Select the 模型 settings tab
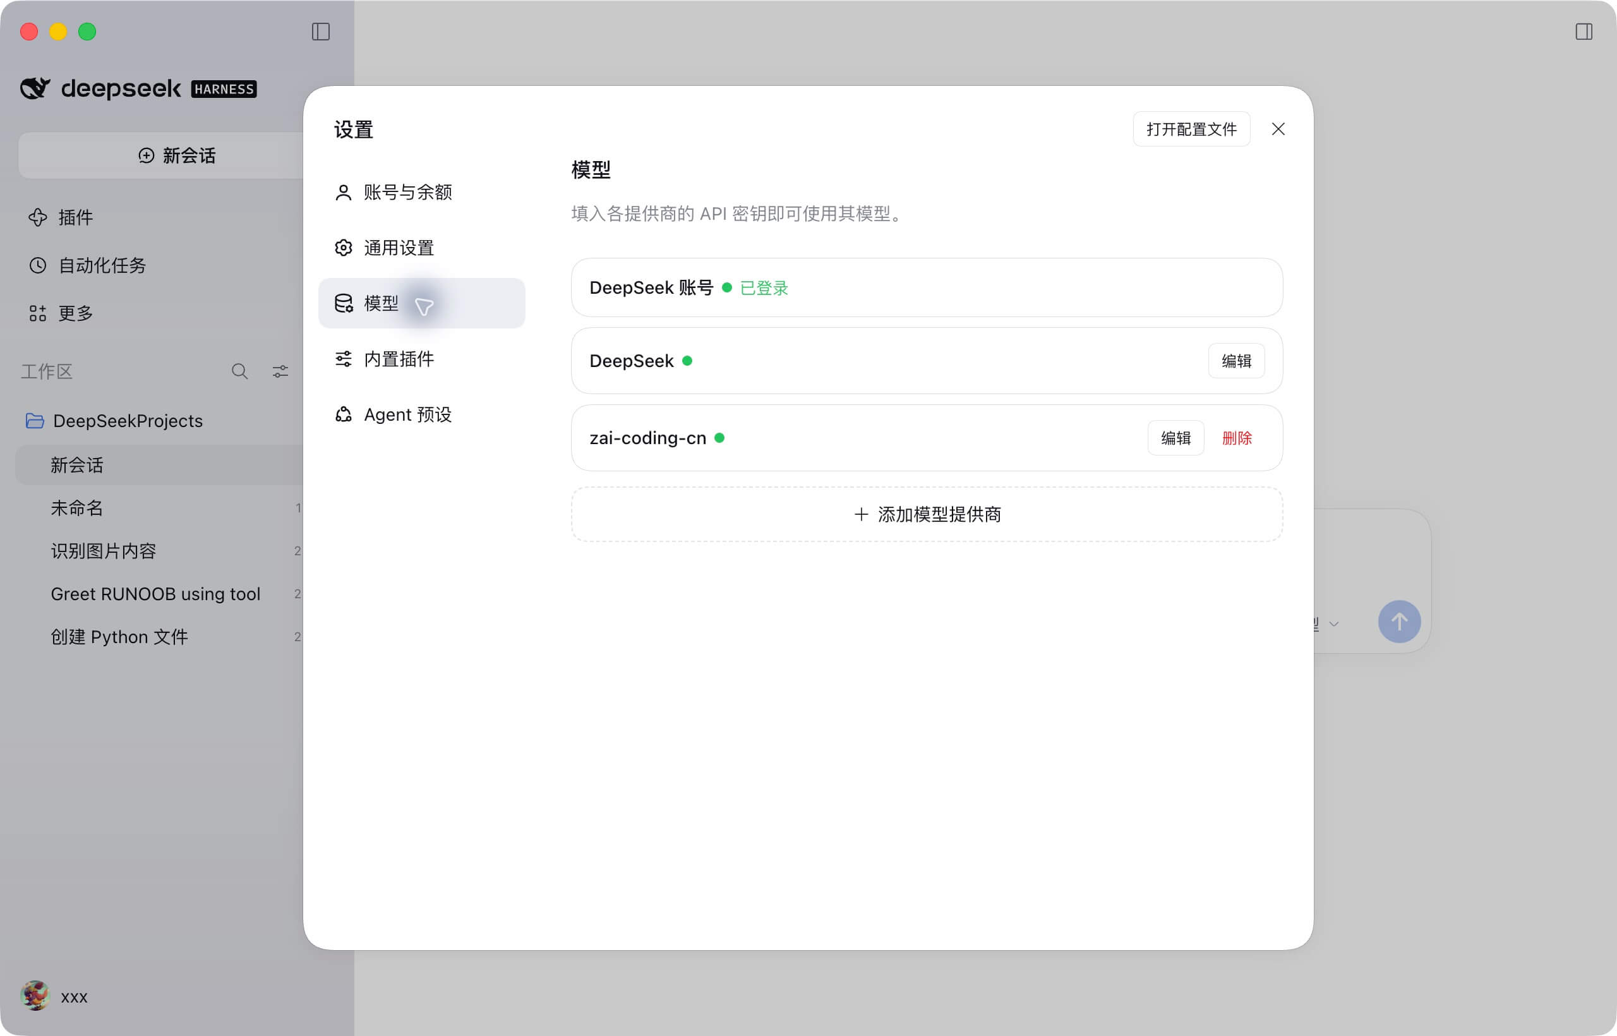The width and height of the screenshot is (1617, 1036). click(x=422, y=303)
